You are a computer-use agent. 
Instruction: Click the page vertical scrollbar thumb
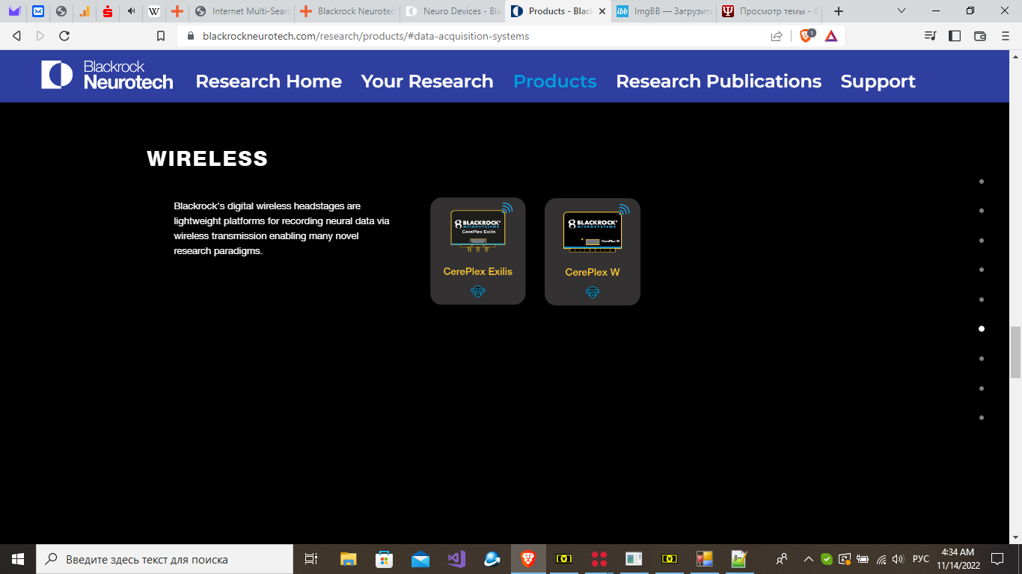pos(1015,352)
